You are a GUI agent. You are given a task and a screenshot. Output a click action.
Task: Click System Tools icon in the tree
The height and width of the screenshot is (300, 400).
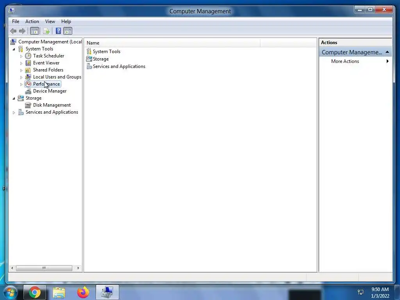click(x=21, y=49)
